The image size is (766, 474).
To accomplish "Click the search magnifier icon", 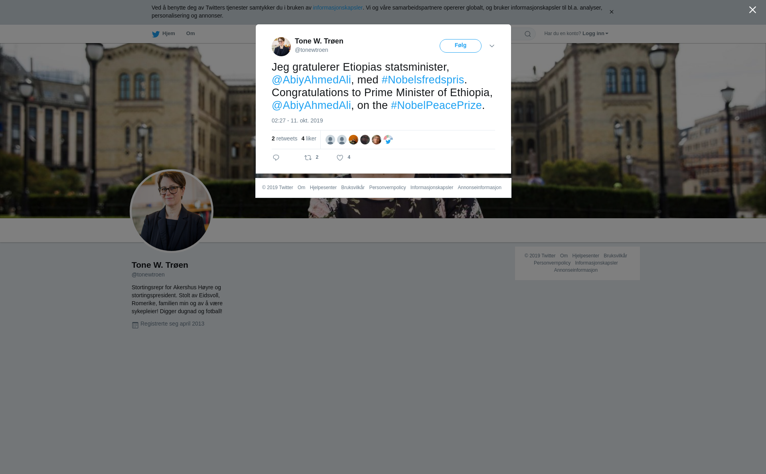I will 528,34.
